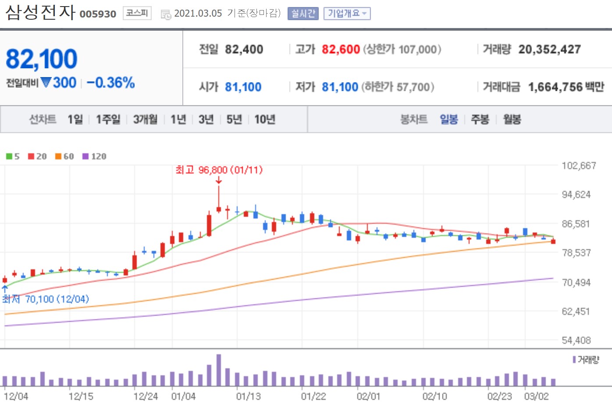The width and height of the screenshot is (612, 402).
Task: Click the 01/13 date axis label
Action: pyautogui.click(x=248, y=396)
